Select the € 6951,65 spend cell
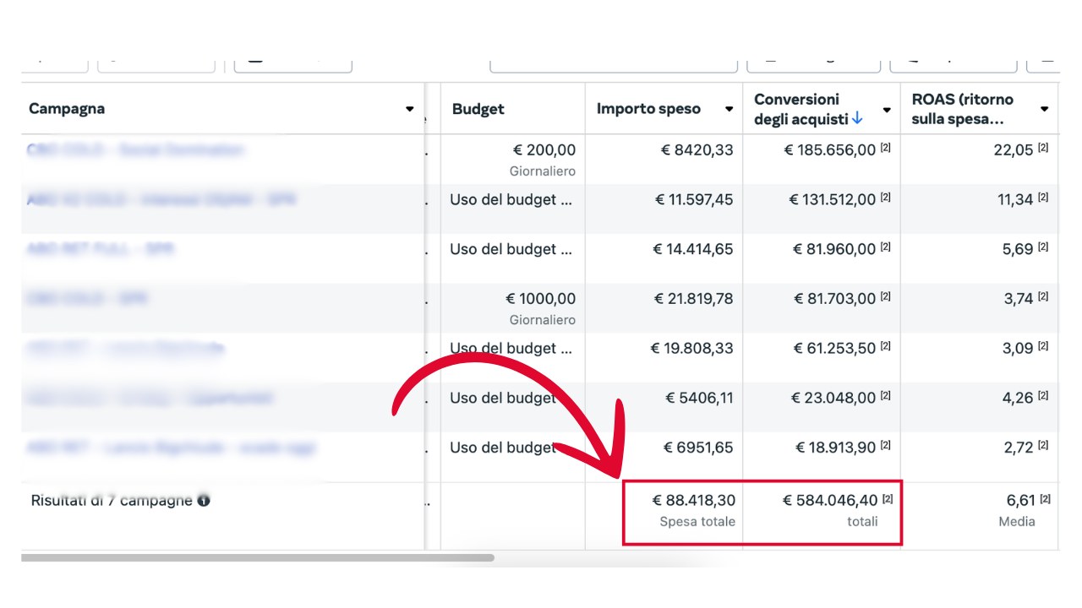 (x=700, y=448)
